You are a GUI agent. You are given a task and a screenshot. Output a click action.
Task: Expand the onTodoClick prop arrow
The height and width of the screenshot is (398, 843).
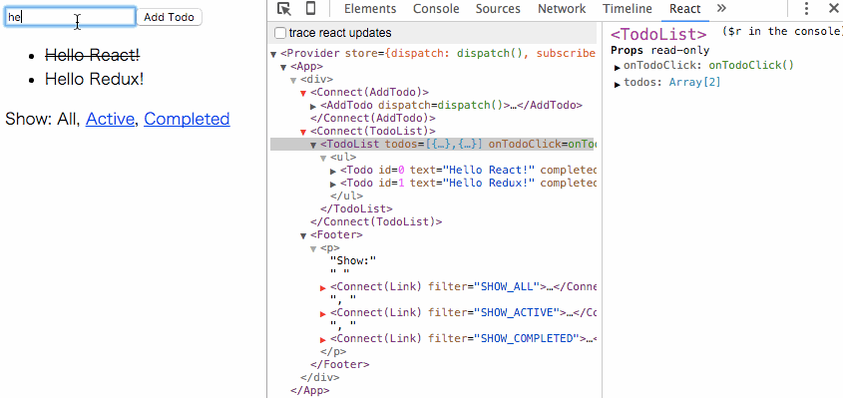point(618,68)
